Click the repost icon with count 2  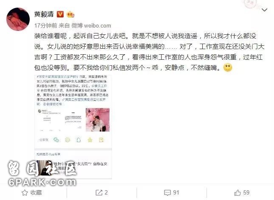pos(99,193)
